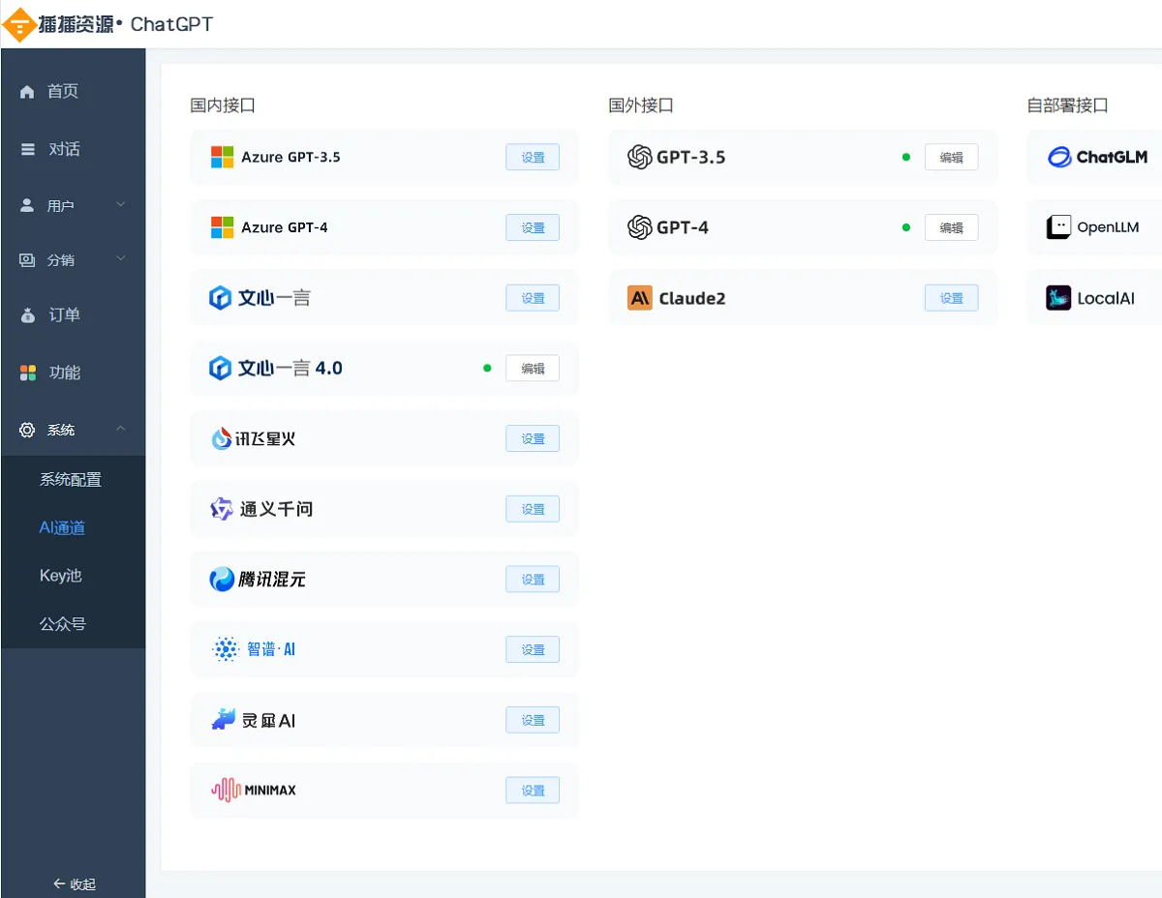Viewport: 1162px width, 898px height.
Task: Collapse the sidebar with 收起
Action: click(x=74, y=883)
